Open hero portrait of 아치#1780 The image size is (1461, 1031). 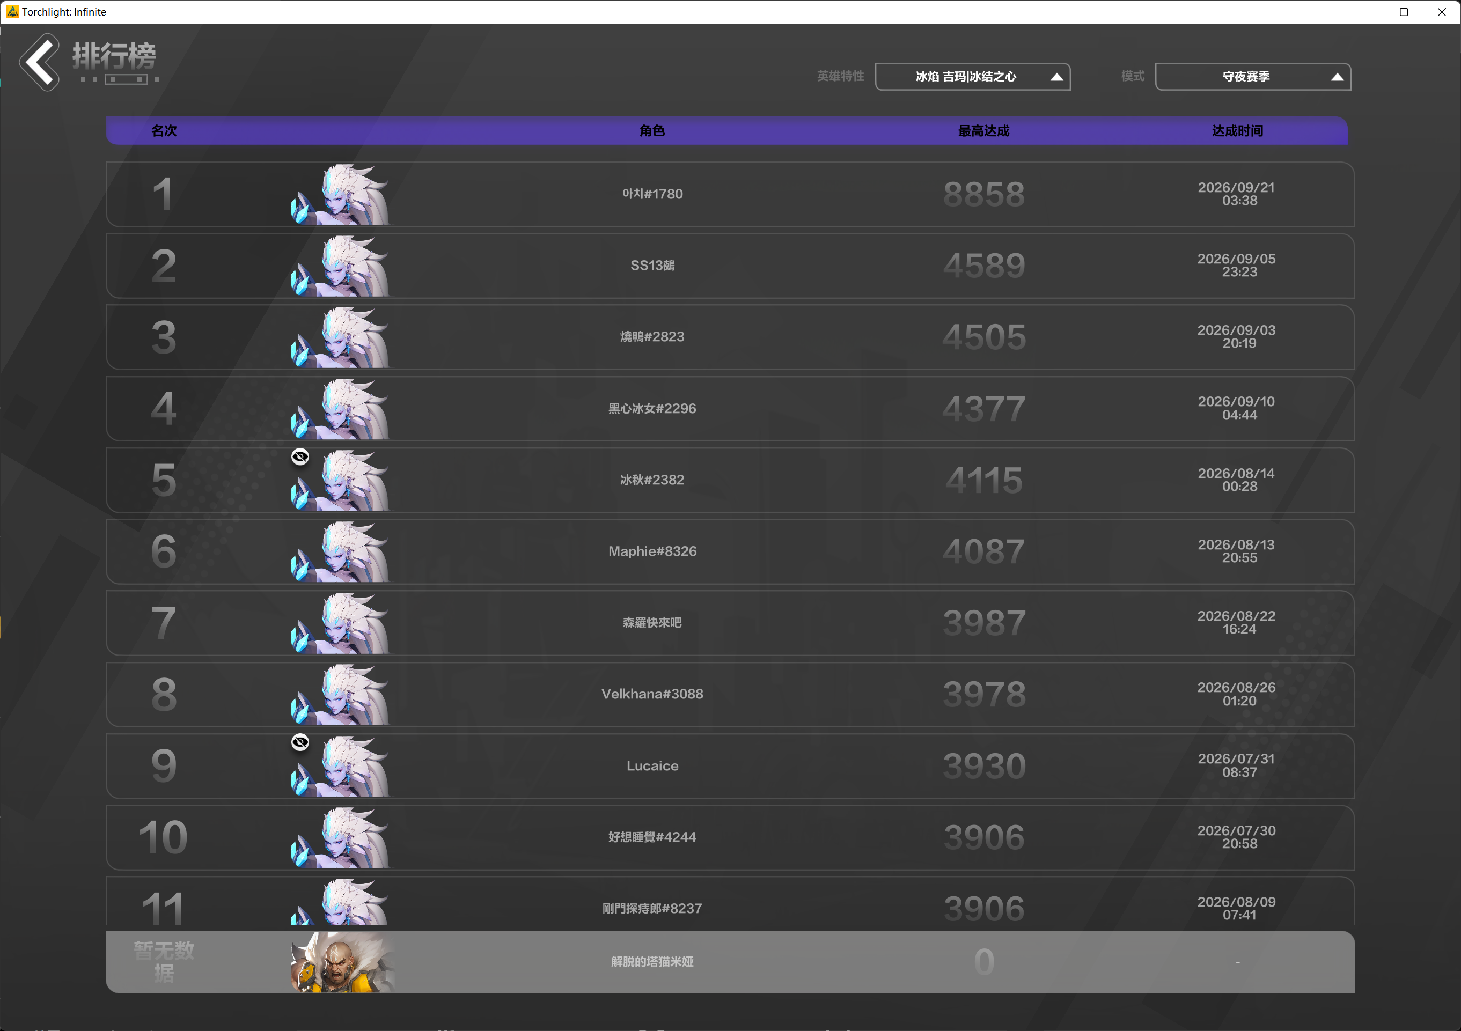tap(340, 194)
